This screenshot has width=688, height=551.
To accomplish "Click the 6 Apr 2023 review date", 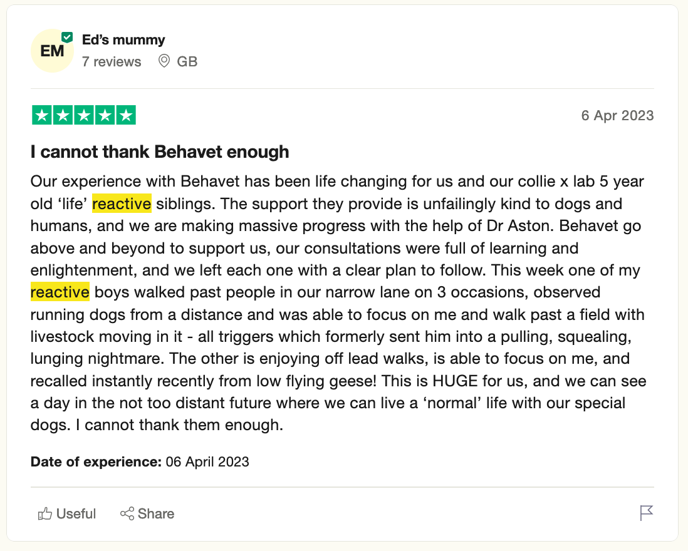I will pos(617,115).
